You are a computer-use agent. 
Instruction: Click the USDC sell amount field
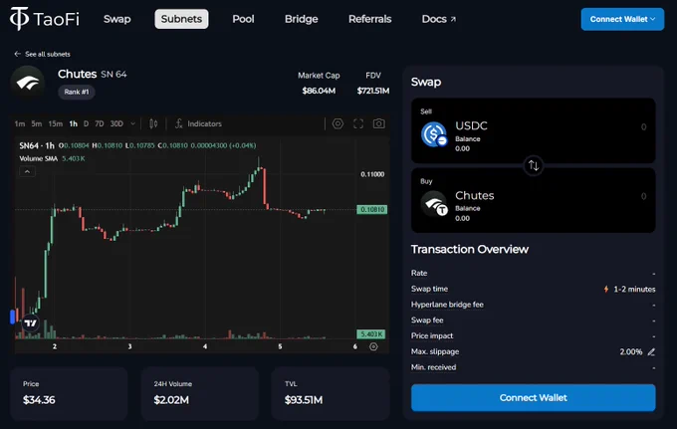pyautogui.click(x=643, y=126)
